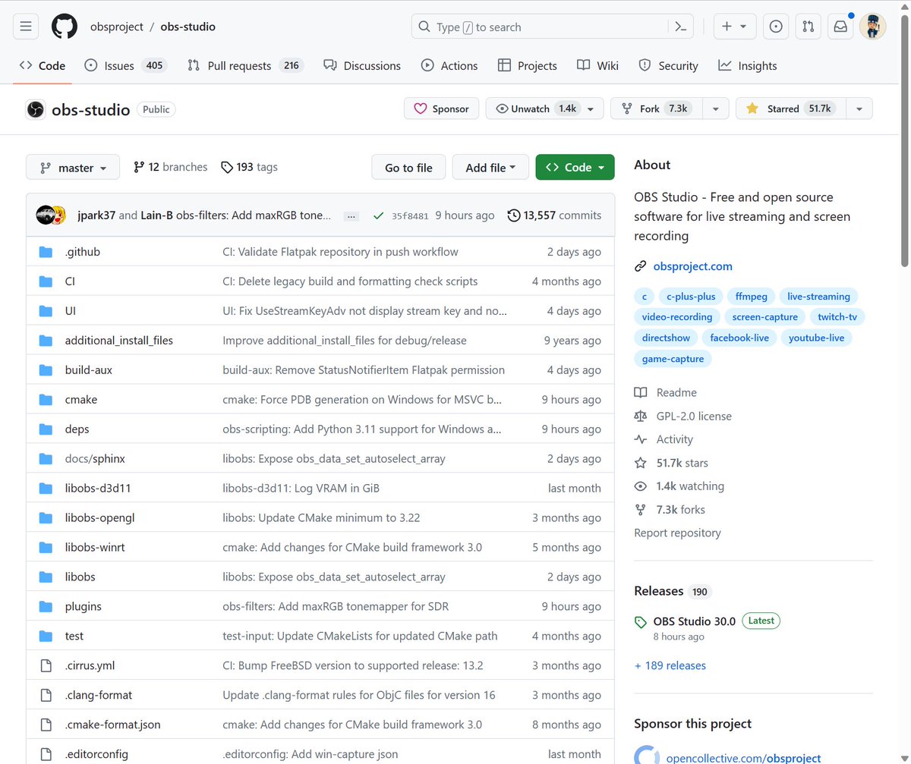Click the Fork button

(x=656, y=108)
